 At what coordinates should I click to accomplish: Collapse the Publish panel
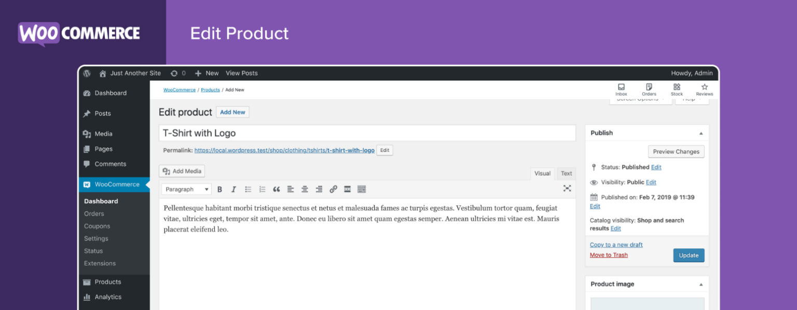pyautogui.click(x=702, y=133)
